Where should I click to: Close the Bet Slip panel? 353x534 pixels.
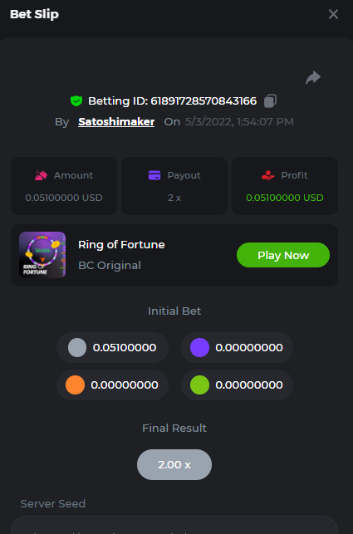point(333,14)
